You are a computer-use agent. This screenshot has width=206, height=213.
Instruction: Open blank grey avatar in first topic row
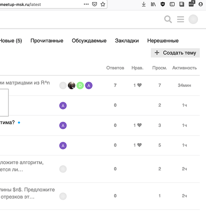63,85
